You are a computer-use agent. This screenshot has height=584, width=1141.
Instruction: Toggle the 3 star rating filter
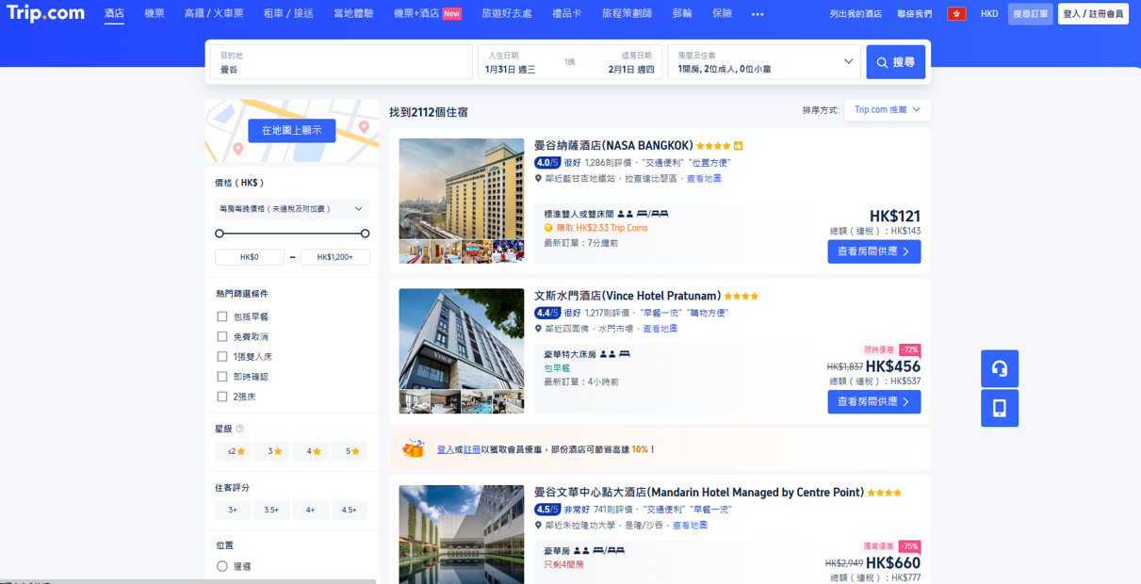[x=272, y=451]
